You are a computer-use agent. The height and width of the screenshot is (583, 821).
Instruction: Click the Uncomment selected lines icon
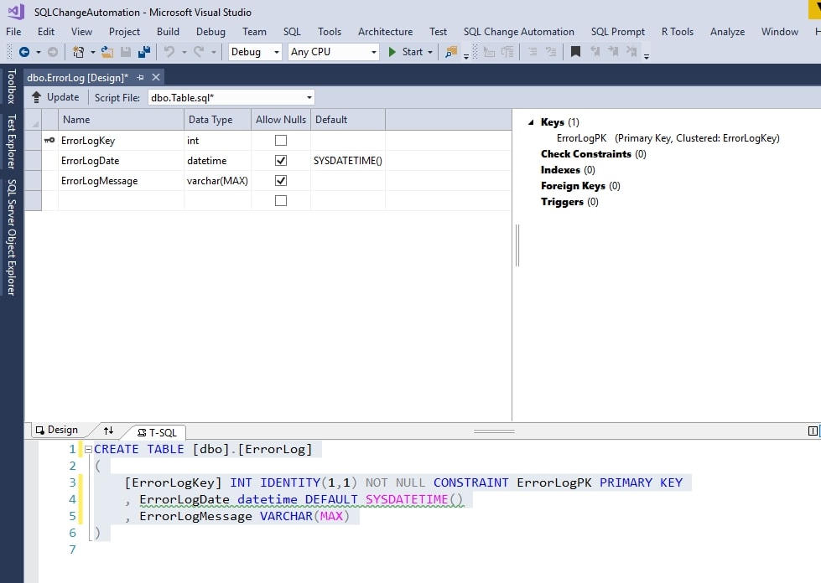tap(551, 52)
